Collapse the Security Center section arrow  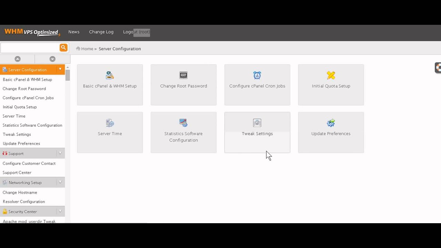click(60, 211)
